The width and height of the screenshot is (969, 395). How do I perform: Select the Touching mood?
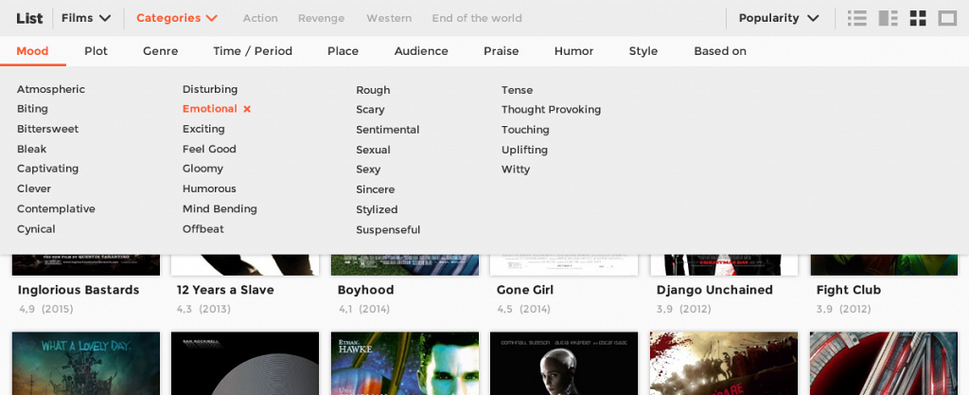pos(525,130)
